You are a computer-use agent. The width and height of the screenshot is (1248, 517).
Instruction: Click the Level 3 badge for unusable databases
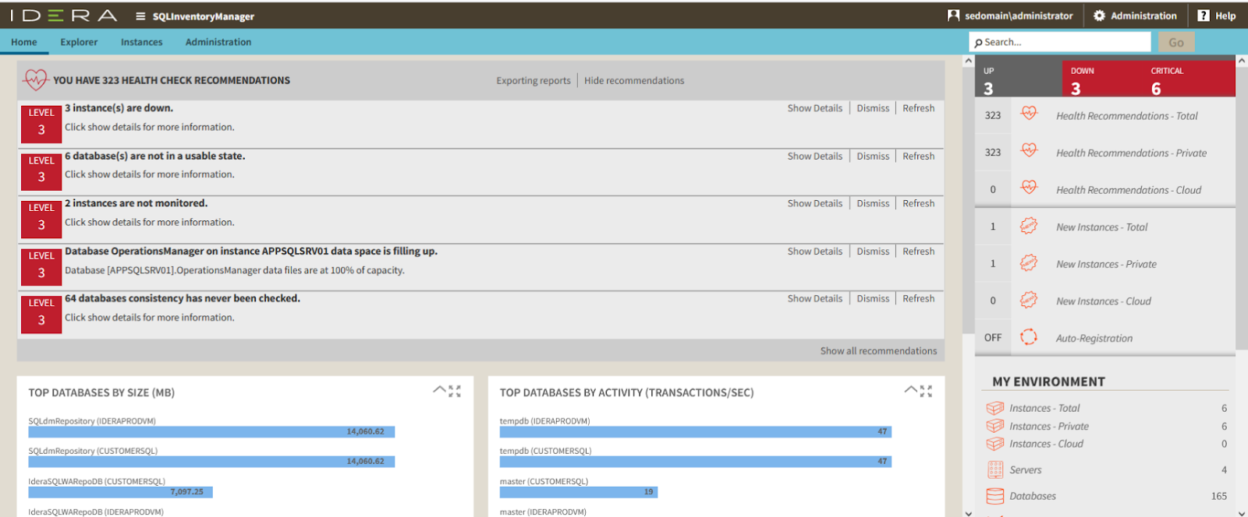[41, 171]
